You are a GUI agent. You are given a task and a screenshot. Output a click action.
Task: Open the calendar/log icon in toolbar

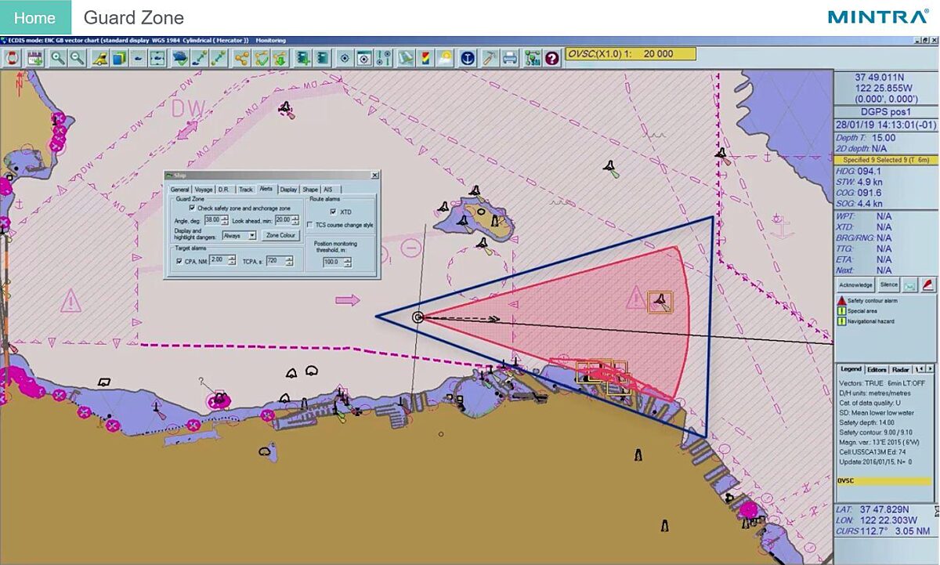coord(35,57)
